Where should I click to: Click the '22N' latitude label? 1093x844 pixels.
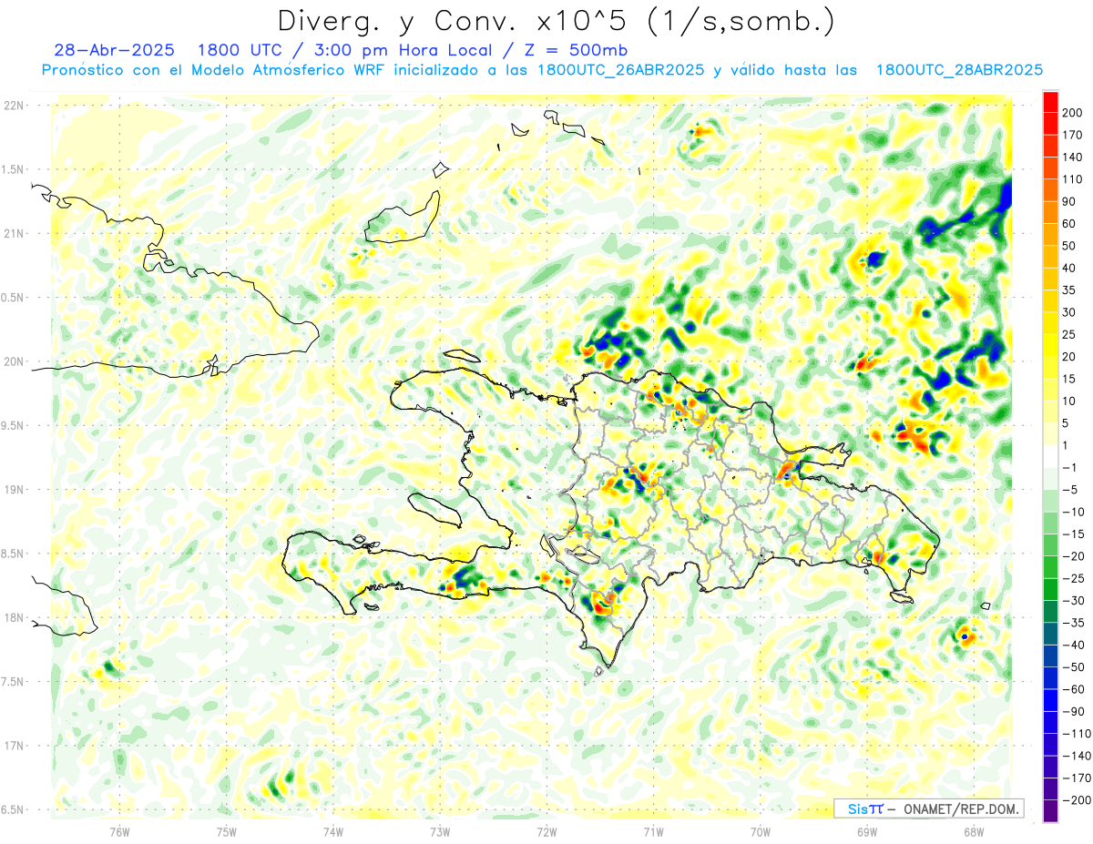coord(14,106)
